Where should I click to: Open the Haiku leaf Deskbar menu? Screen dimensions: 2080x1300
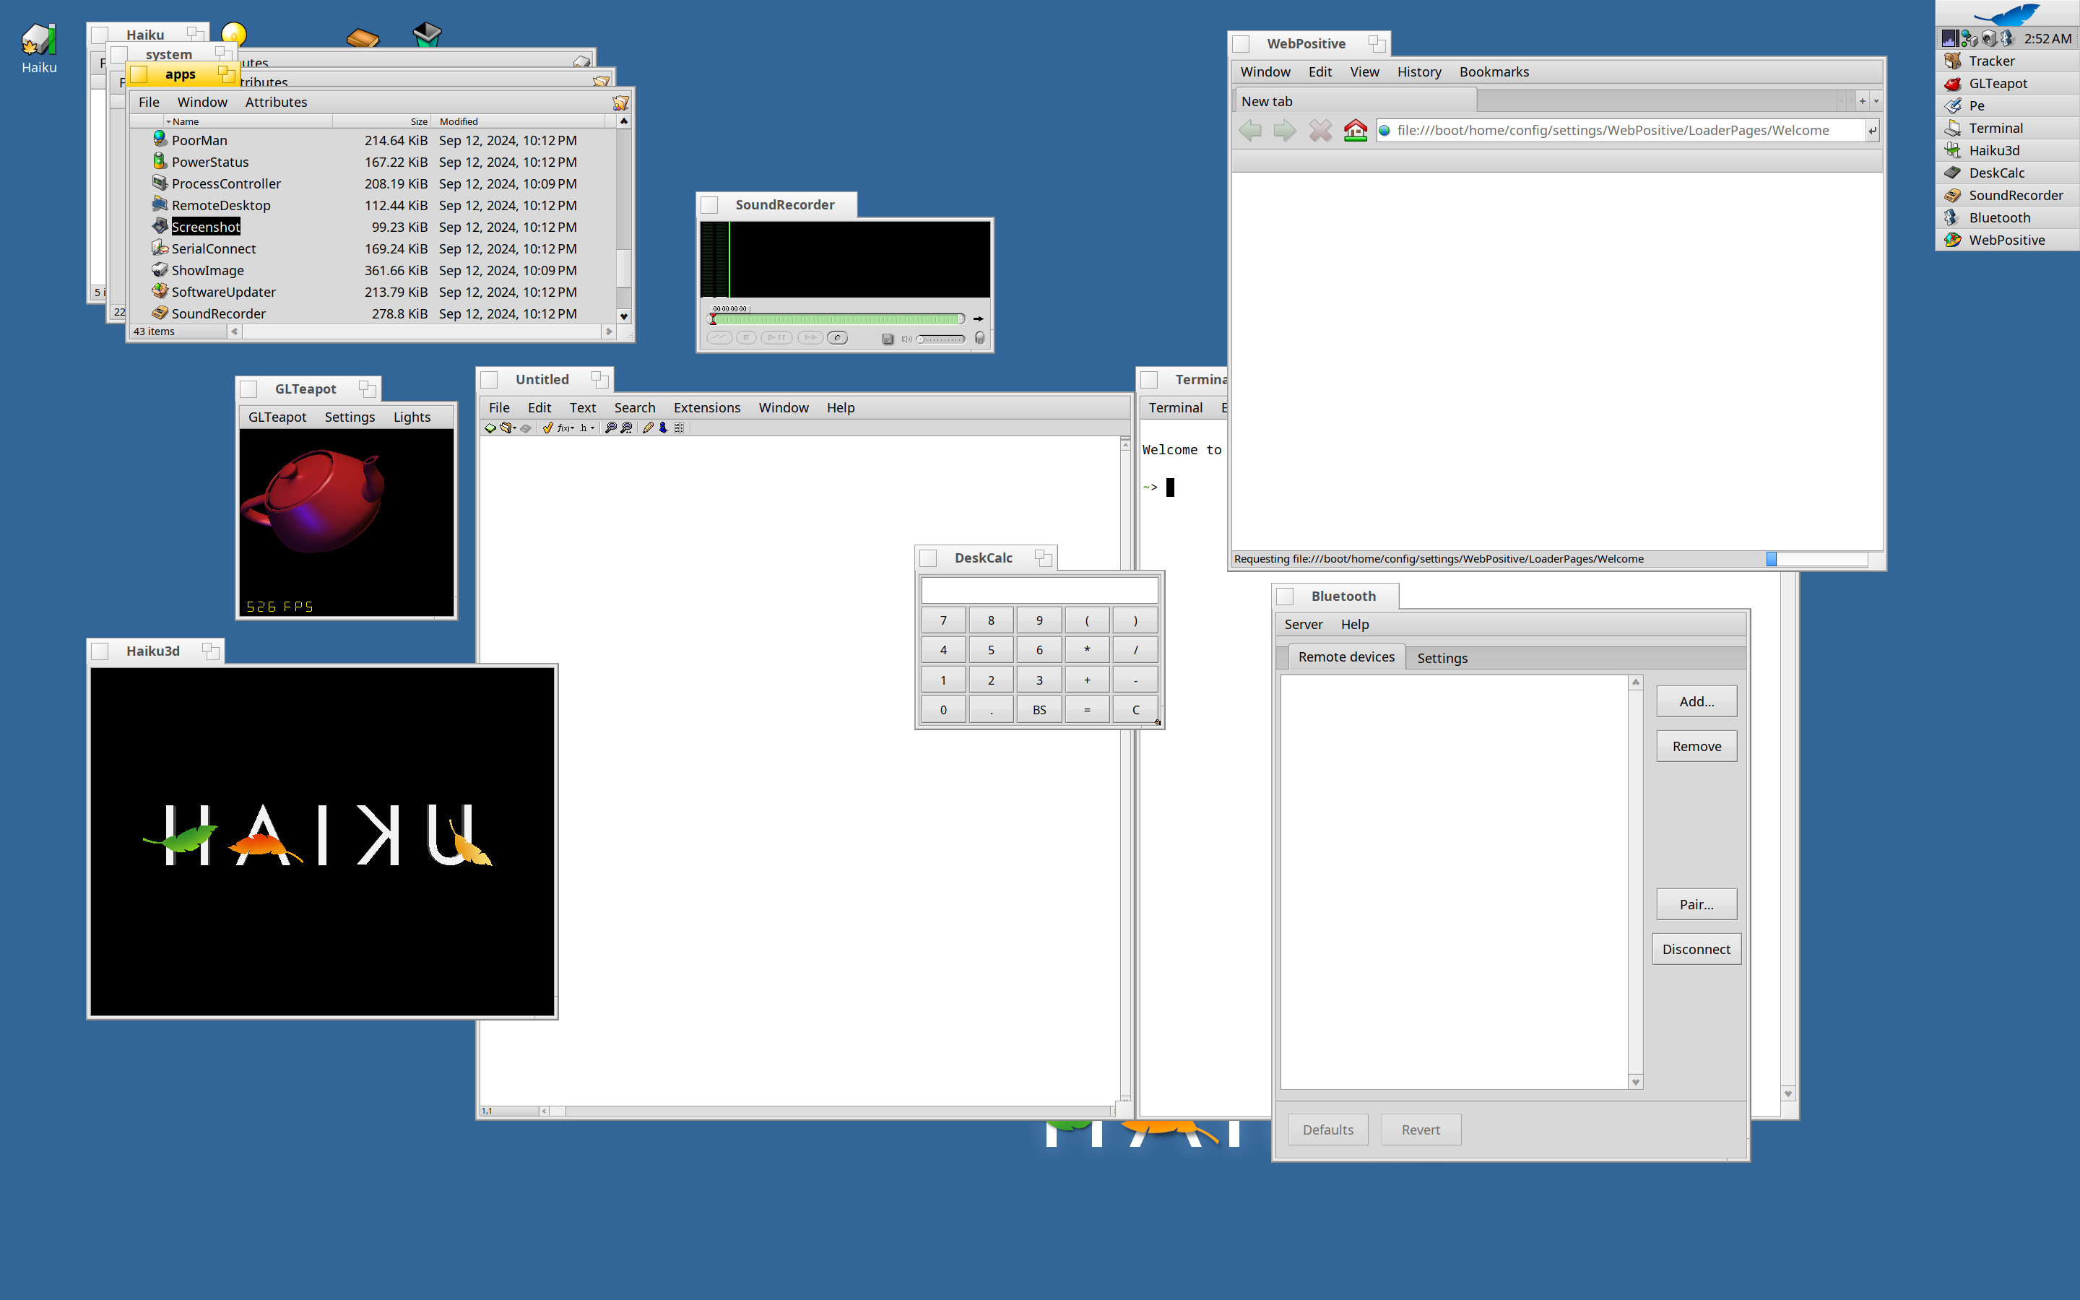tap(2007, 14)
